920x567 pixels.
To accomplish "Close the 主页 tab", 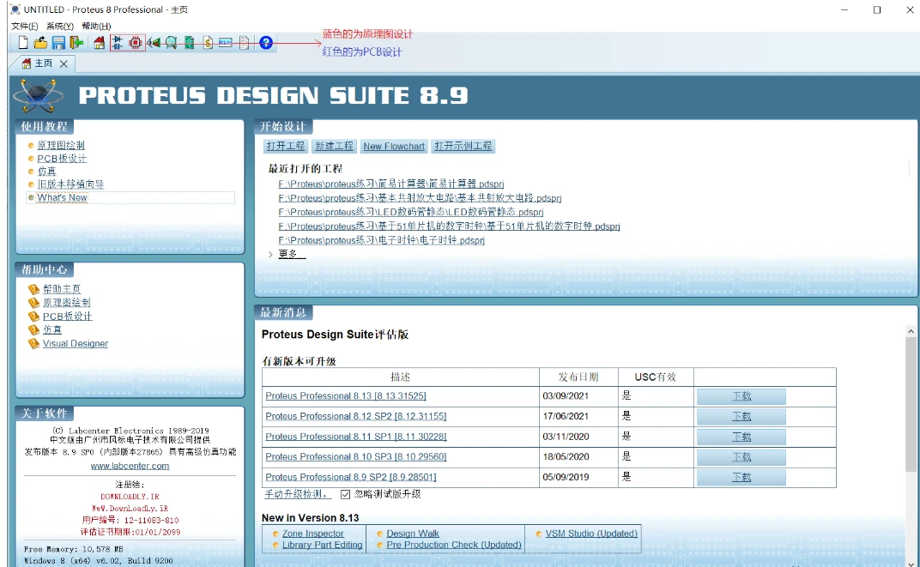I will [x=64, y=63].
